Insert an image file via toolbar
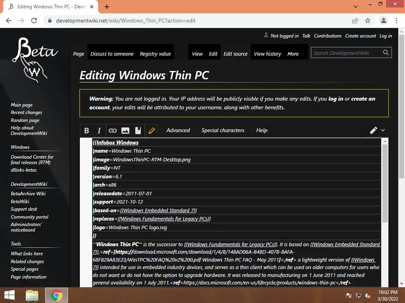 coord(125,131)
